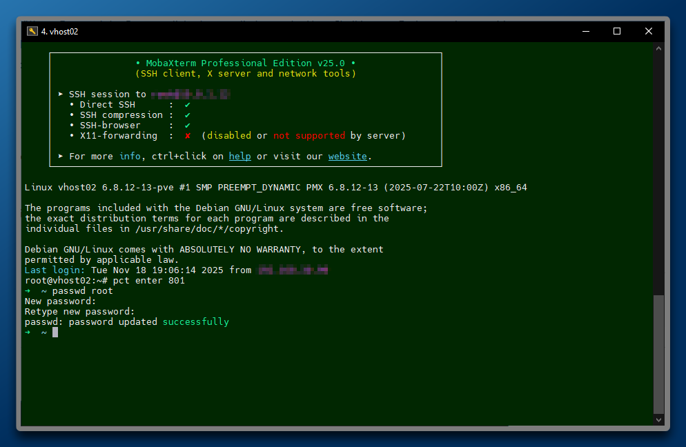
Task: Open the help link in the banner
Action: 239,157
